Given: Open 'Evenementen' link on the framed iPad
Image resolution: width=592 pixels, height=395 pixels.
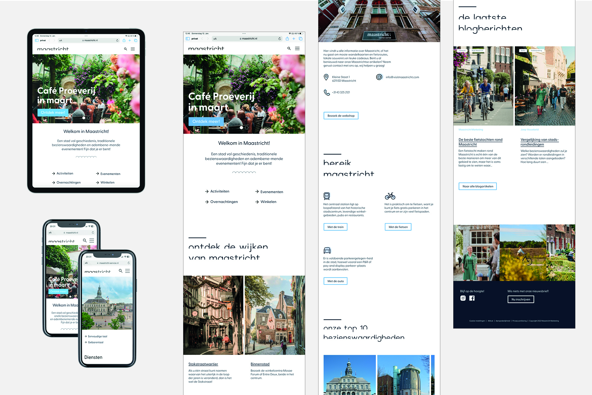Looking at the screenshot, I should [x=108, y=174].
